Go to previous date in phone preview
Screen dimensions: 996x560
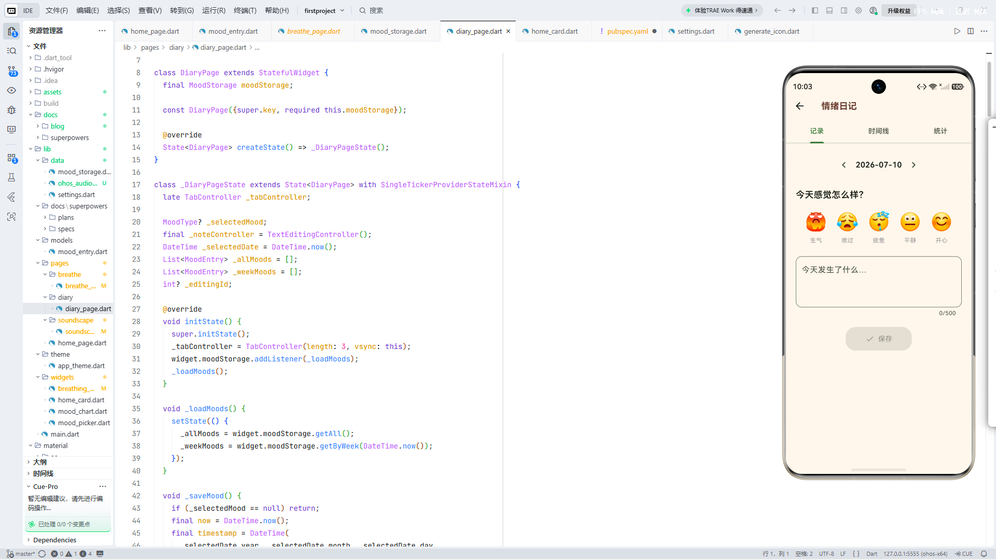844,165
